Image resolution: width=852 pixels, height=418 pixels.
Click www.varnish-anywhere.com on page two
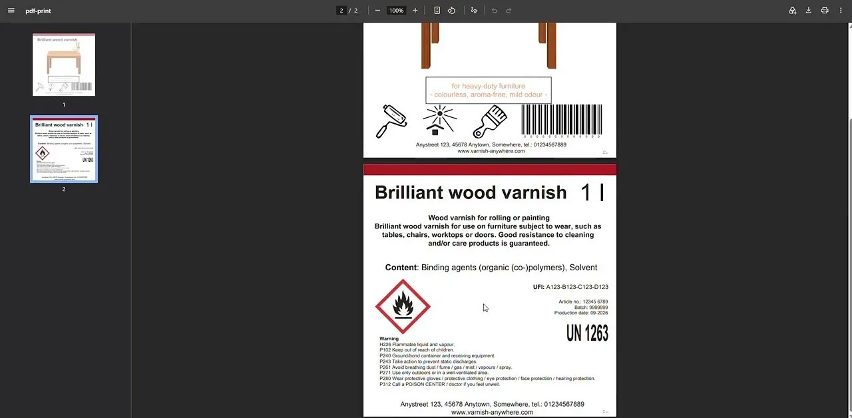tap(492, 413)
